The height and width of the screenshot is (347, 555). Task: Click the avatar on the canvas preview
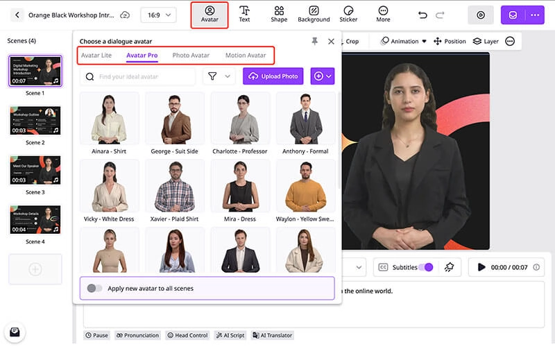(407, 155)
